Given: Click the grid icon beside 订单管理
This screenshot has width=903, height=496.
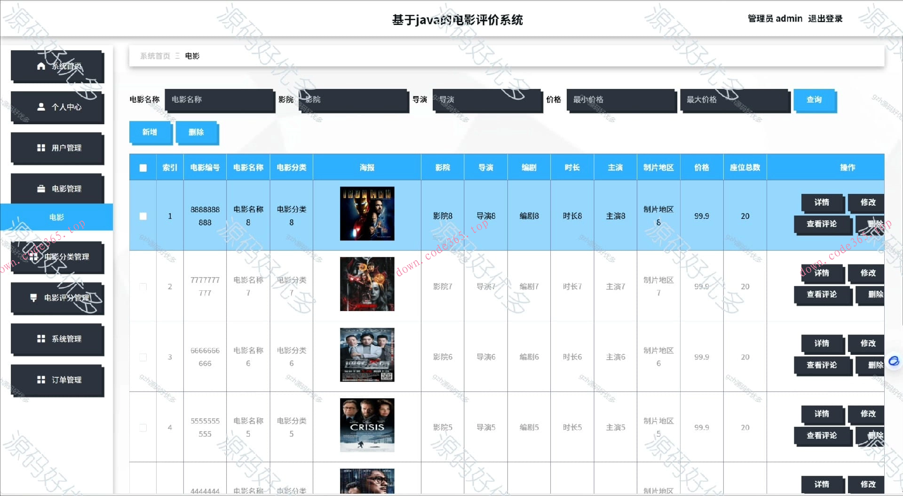Looking at the screenshot, I should point(41,379).
